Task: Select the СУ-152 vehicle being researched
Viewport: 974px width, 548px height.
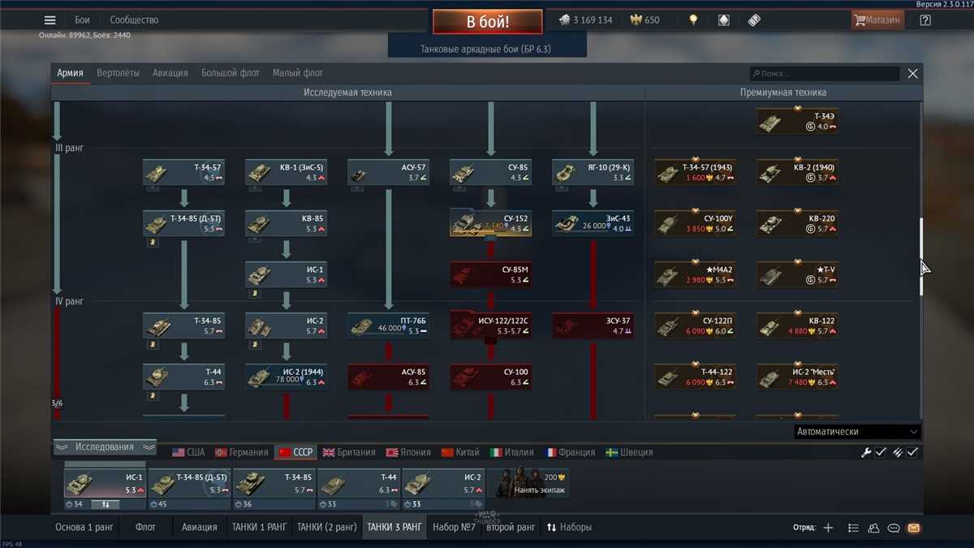Action: coord(491,223)
